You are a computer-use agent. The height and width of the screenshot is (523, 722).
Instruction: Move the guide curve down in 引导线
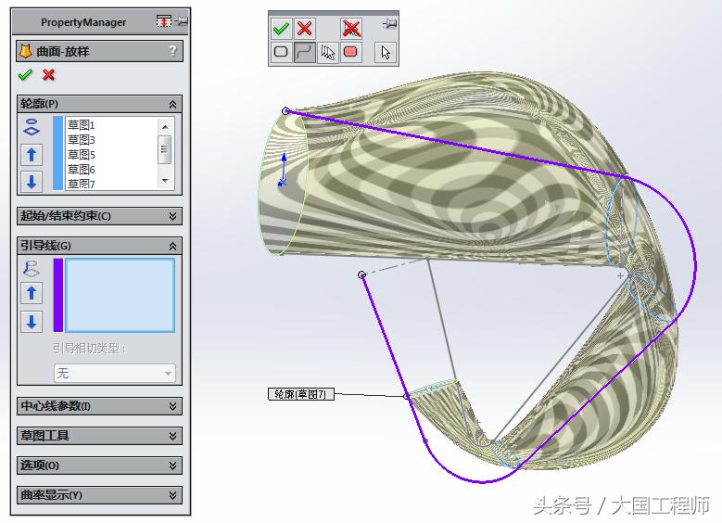click(32, 322)
